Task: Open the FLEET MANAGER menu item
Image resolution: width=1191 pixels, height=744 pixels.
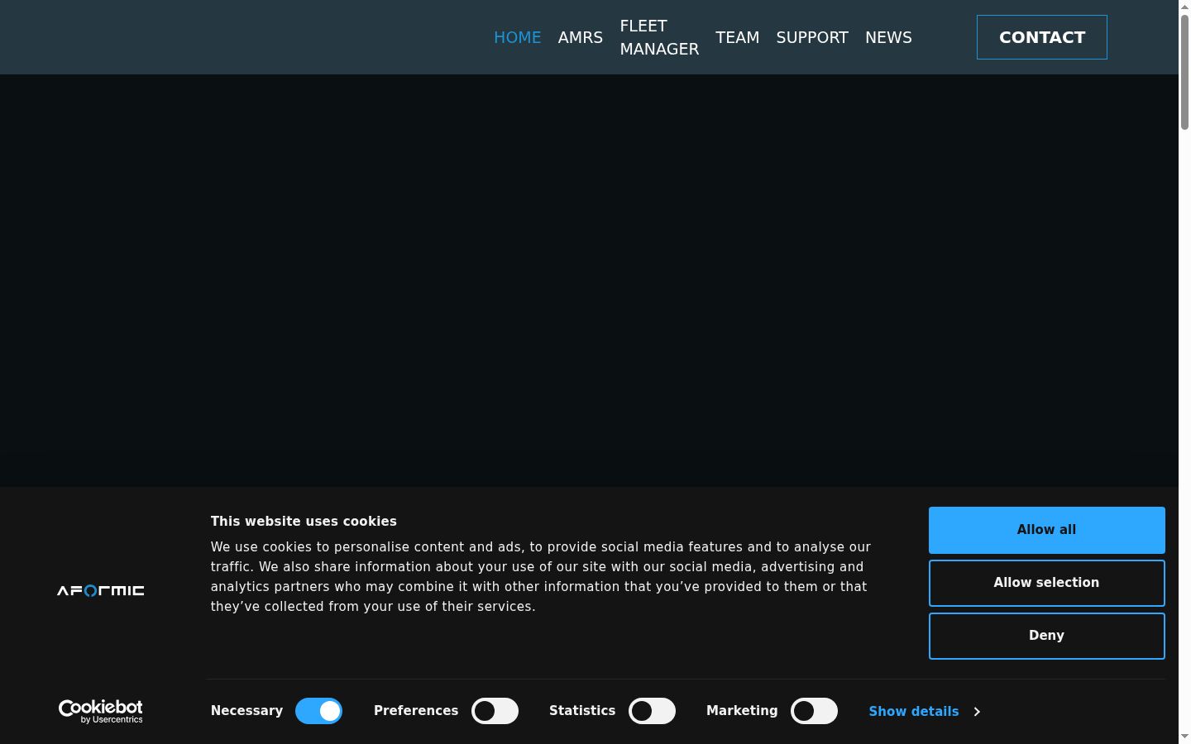Action: tap(659, 37)
